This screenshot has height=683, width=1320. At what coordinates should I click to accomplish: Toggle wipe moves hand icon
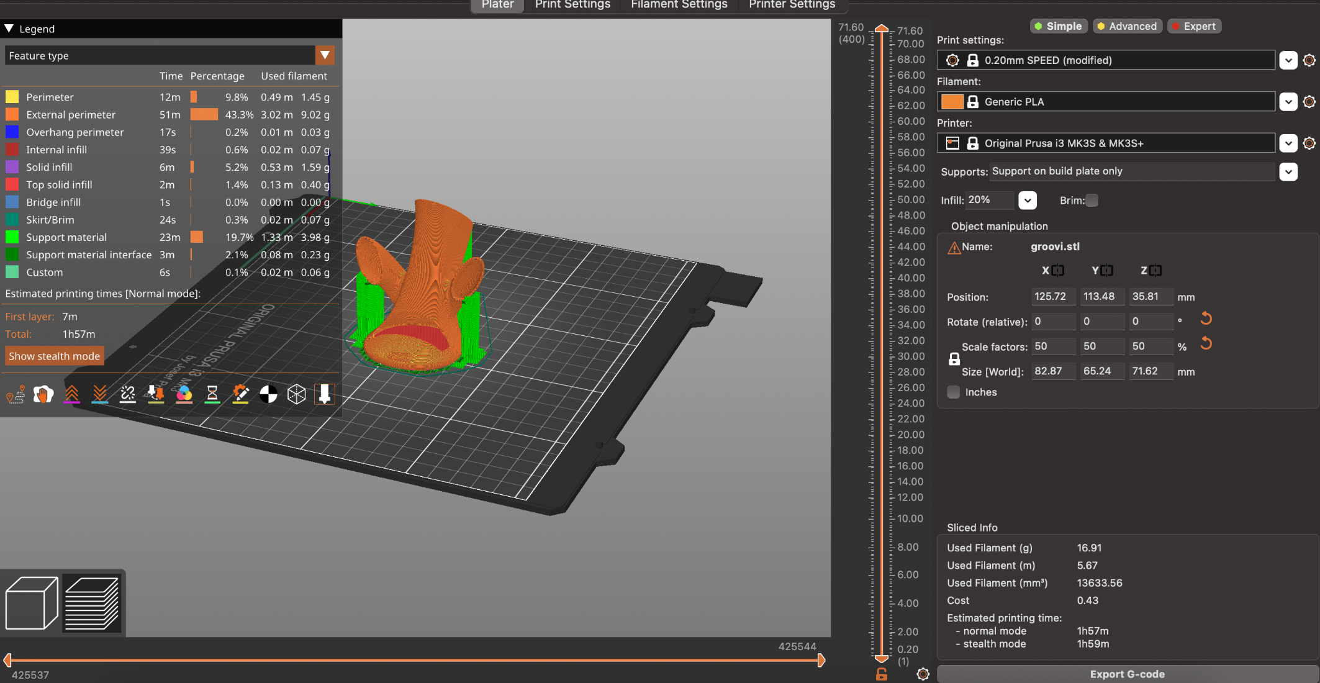tap(43, 394)
